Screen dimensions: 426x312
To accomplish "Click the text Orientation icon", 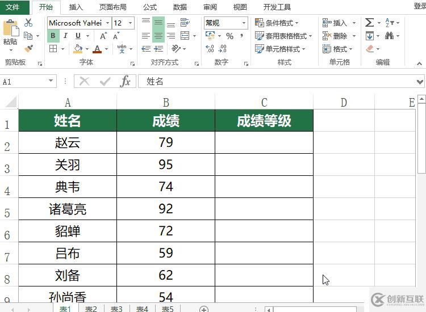I will tap(176, 49).
